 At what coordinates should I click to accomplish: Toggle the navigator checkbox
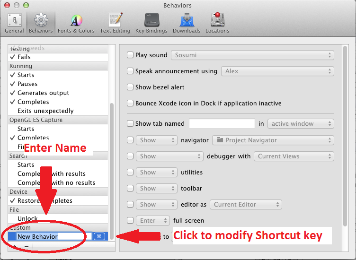click(130, 140)
